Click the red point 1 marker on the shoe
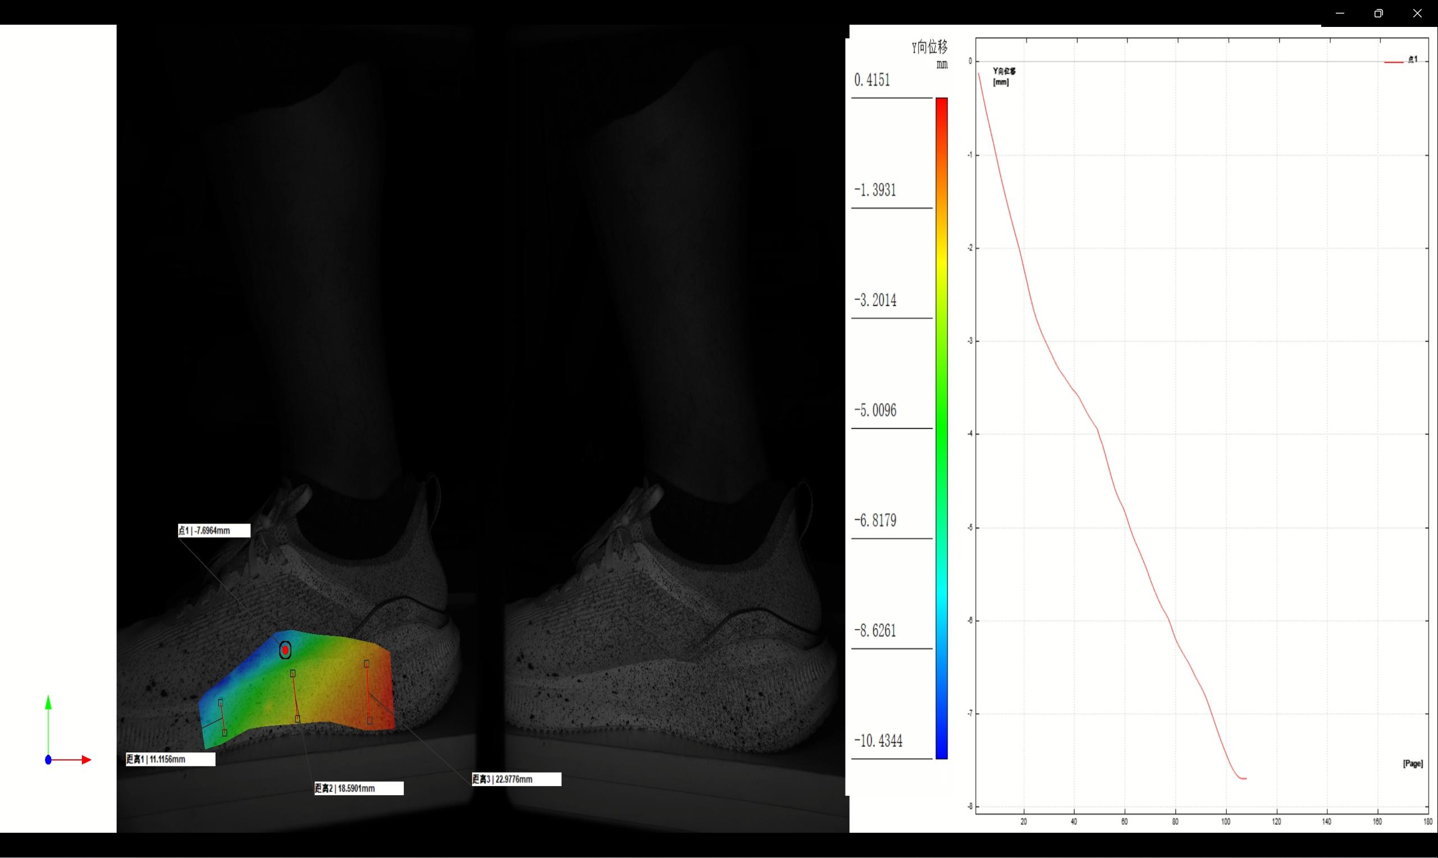The width and height of the screenshot is (1438, 858). 285,650
